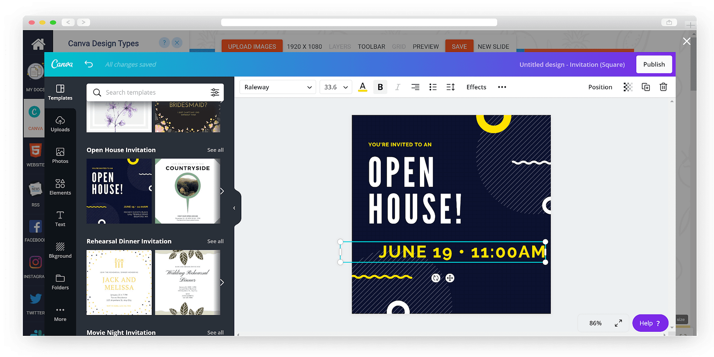Delete the selected text element

[x=663, y=87]
